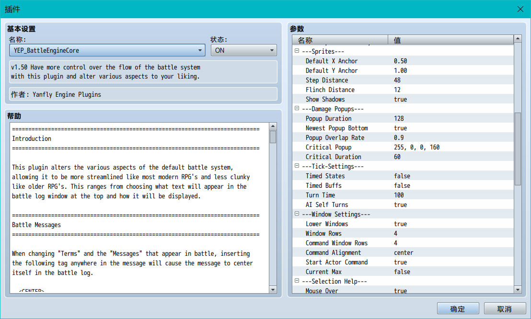Screen dimensions: 531x319
Task: Click the Battle Messages heading in help
Action: coord(36,225)
